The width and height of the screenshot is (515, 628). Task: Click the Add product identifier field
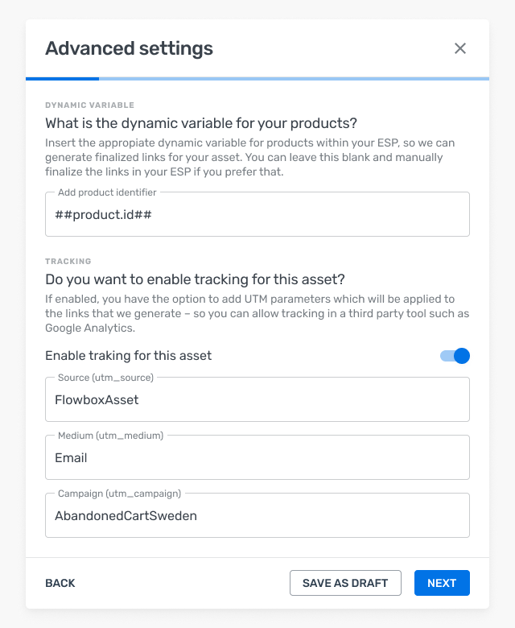[257, 215]
